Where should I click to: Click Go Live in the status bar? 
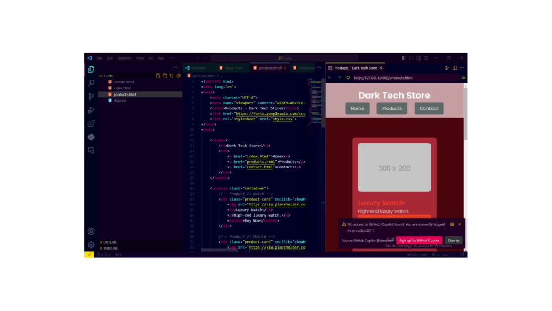(440, 255)
